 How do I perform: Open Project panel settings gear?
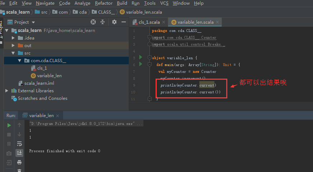click(114, 22)
